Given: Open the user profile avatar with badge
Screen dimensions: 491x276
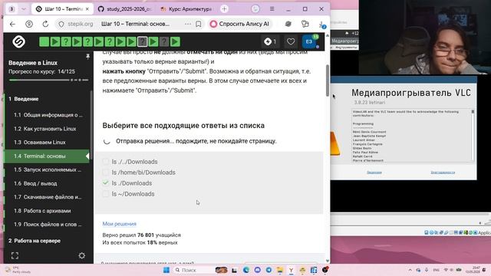Looking at the screenshot, I should point(309,41).
